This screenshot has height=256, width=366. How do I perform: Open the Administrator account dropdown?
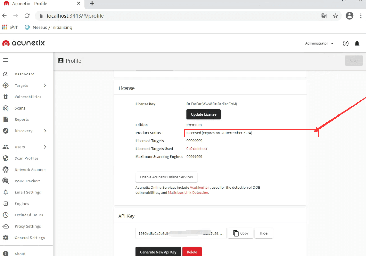pyautogui.click(x=319, y=43)
